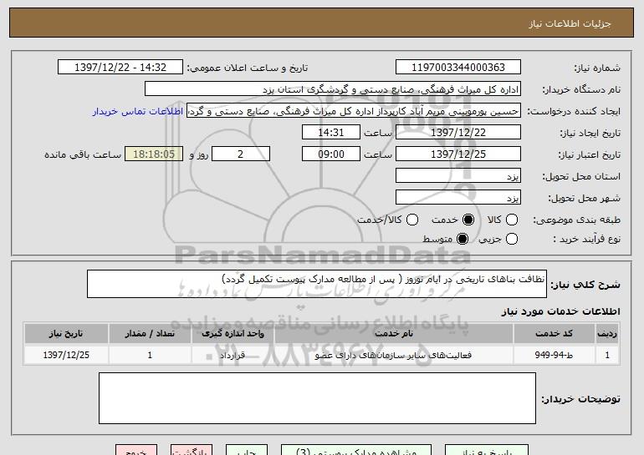
Task: Choose the جزیی purchase type radio
Action: pos(511,239)
